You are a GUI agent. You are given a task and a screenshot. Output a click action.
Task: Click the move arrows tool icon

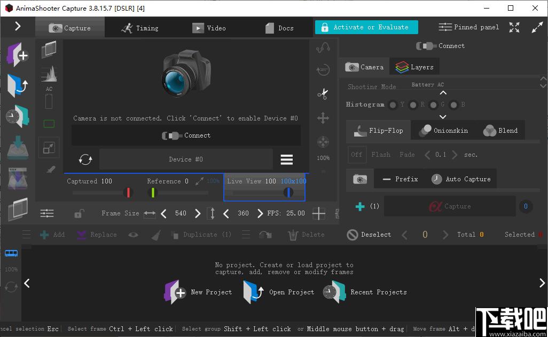click(323, 118)
